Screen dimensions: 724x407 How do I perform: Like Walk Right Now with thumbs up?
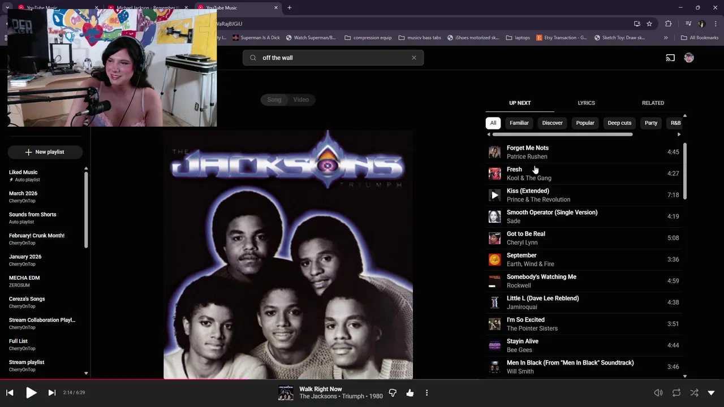click(410, 393)
